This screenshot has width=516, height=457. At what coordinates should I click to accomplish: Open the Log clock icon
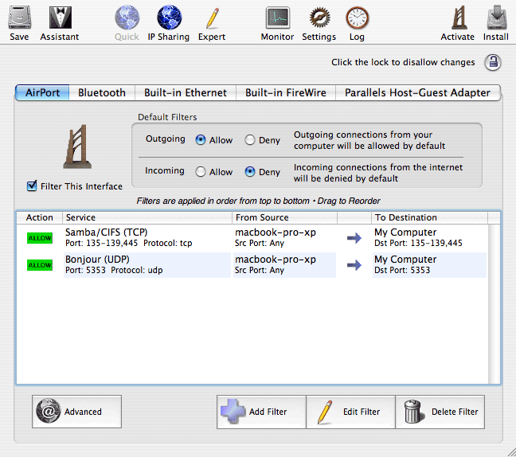click(x=357, y=18)
